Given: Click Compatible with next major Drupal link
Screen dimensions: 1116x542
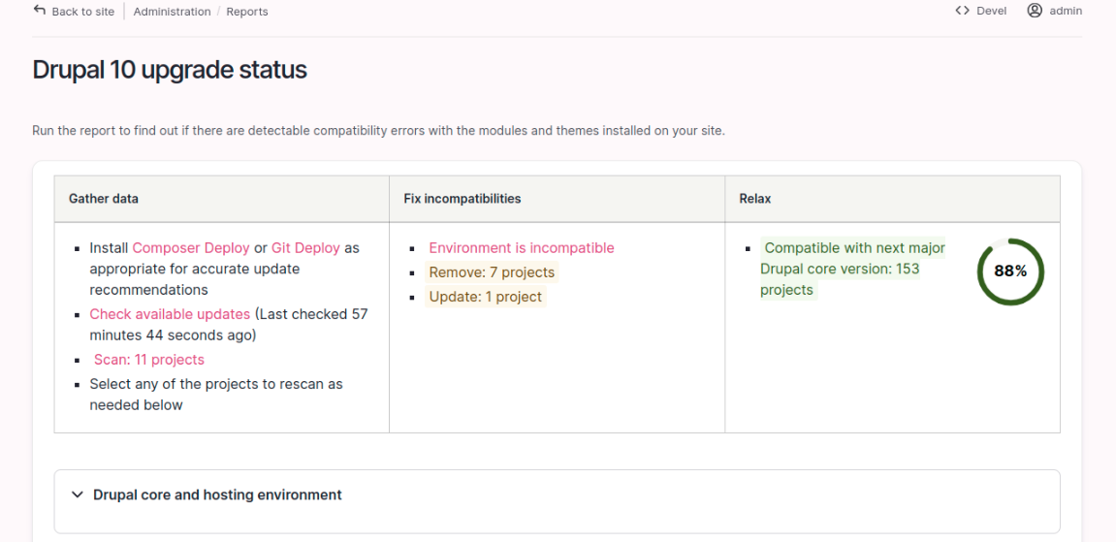Looking at the screenshot, I should point(852,269).
